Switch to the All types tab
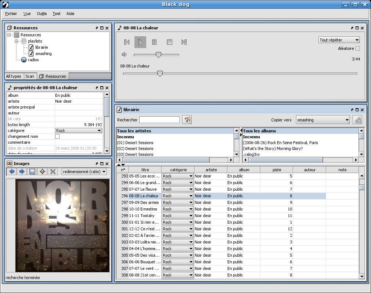The height and width of the screenshot is (293, 371). [x=14, y=76]
